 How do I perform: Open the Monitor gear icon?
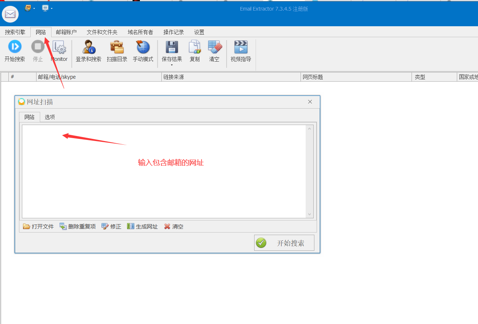click(x=59, y=48)
